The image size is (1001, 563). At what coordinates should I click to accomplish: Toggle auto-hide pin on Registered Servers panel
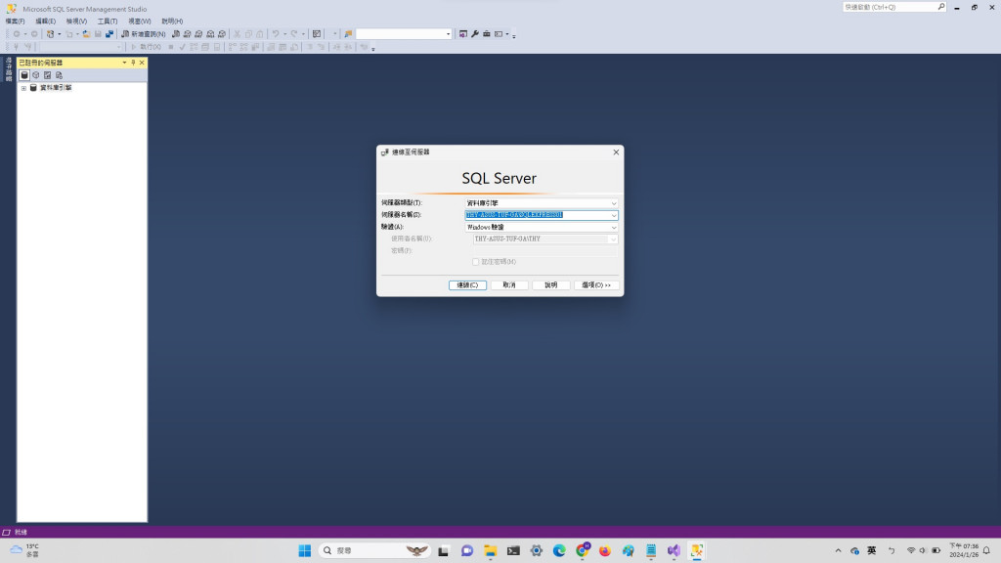(133, 63)
